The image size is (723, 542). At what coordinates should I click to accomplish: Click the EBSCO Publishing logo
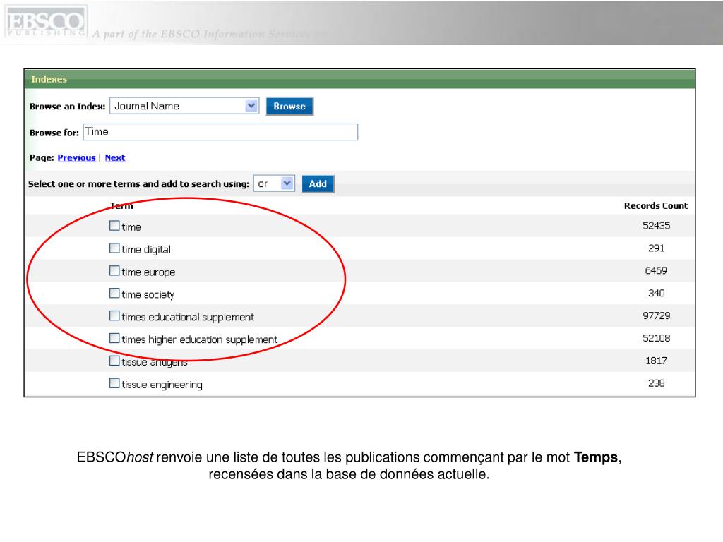[x=46, y=22]
